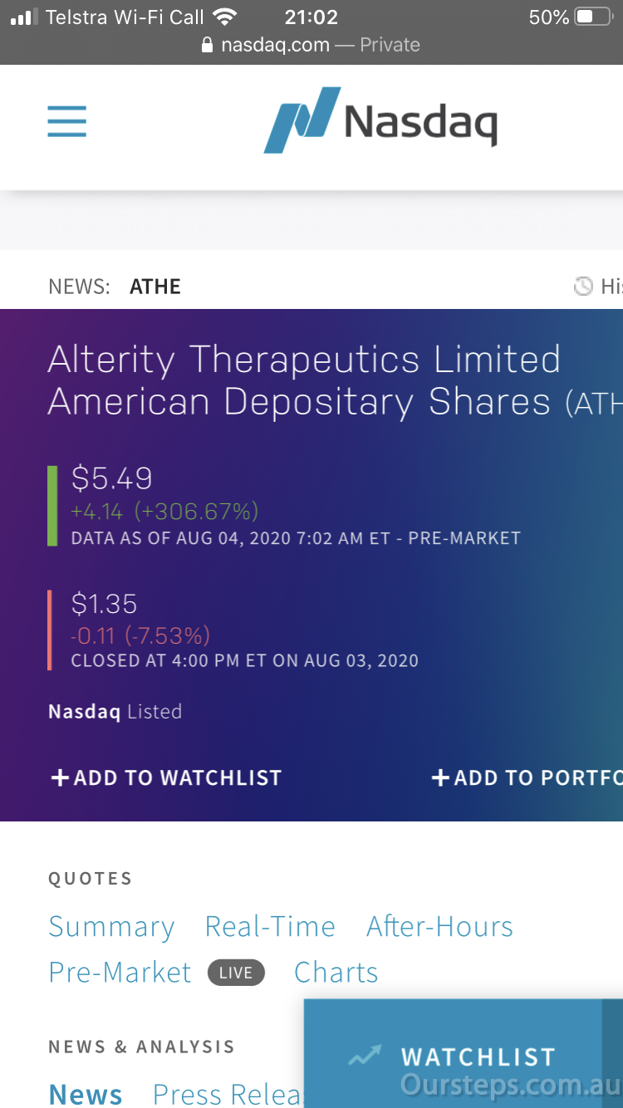Select the Pre-Market quotes link
623x1108 pixels.
click(120, 973)
